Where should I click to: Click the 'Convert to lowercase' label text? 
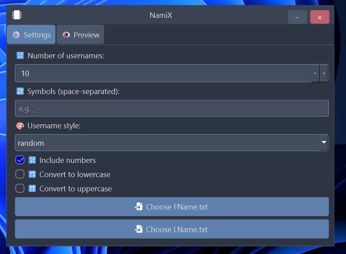(x=75, y=175)
